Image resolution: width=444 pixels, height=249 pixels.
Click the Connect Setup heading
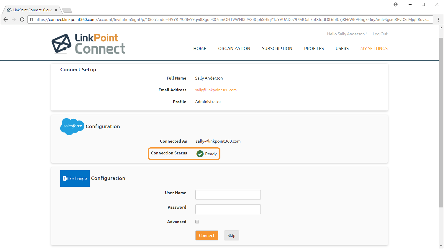coord(78,70)
